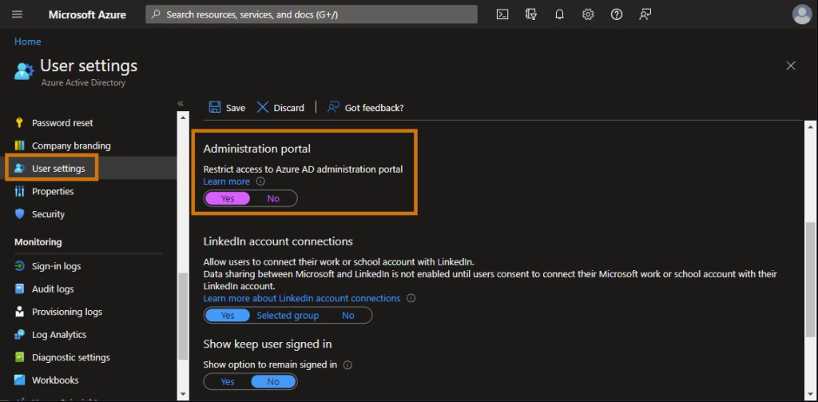Click the Monitoring section heading
The width and height of the screenshot is (818, 402).
pyautogui.click(x=38, y=242)
